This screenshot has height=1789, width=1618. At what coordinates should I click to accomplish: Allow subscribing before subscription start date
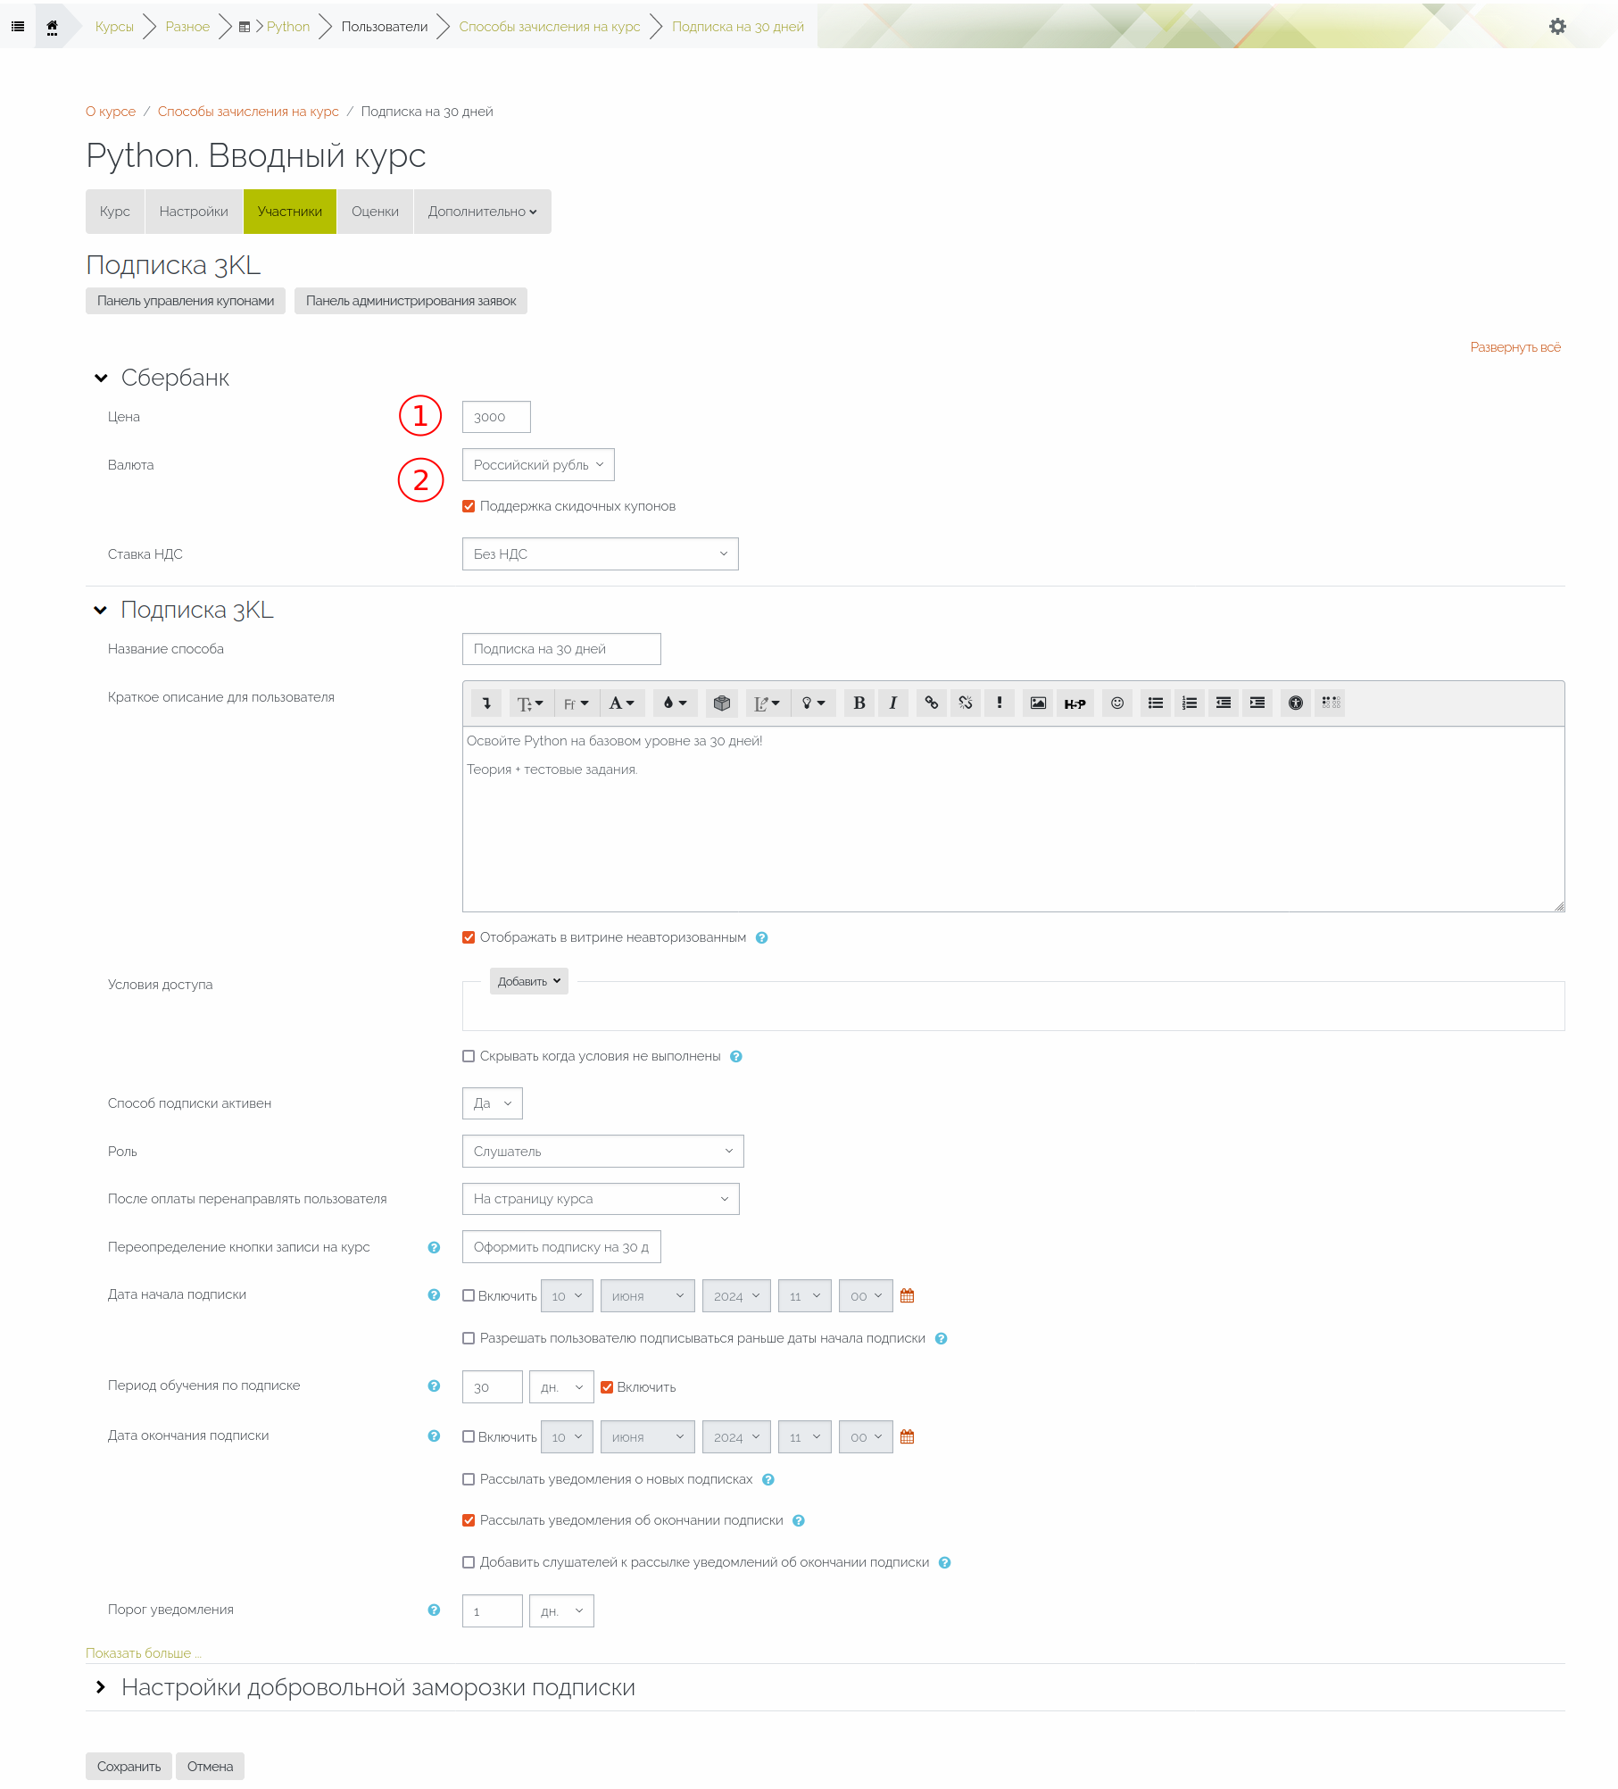[469, 1338]
